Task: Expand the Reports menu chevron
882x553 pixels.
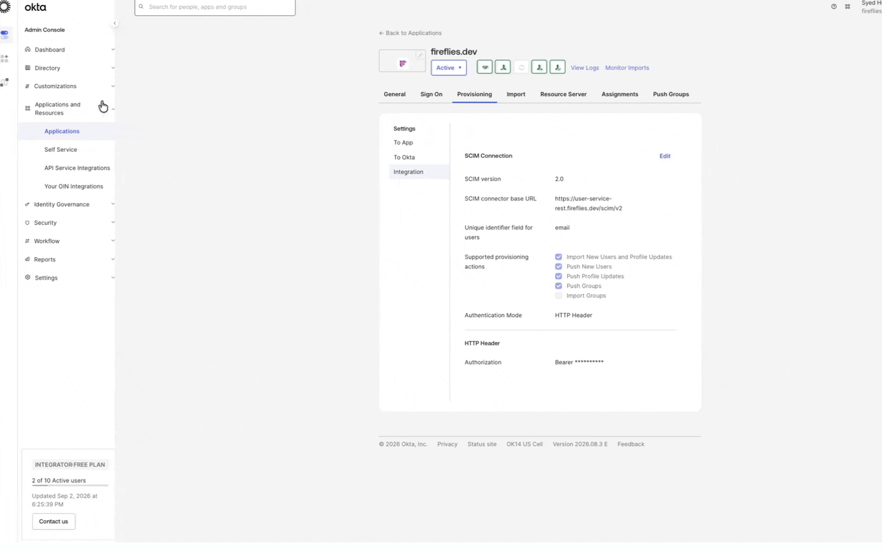Action: pyautogui.click(x=113, y=260)
